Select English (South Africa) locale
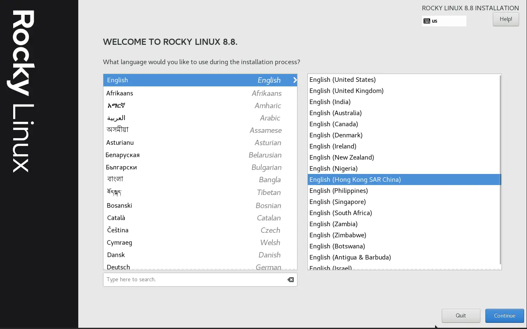This screenshot has width=527, height=329. pyautogui.click(x=403, y=213)
